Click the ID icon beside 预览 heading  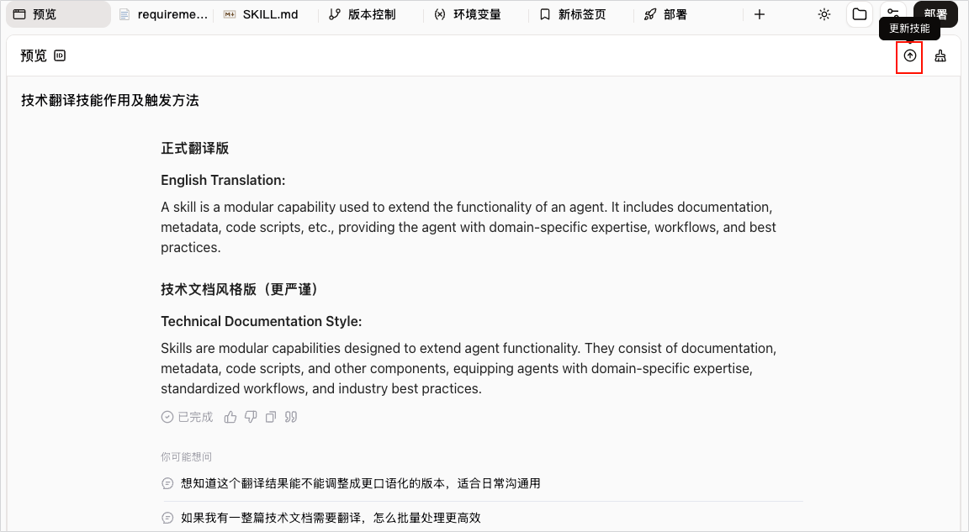60,55
